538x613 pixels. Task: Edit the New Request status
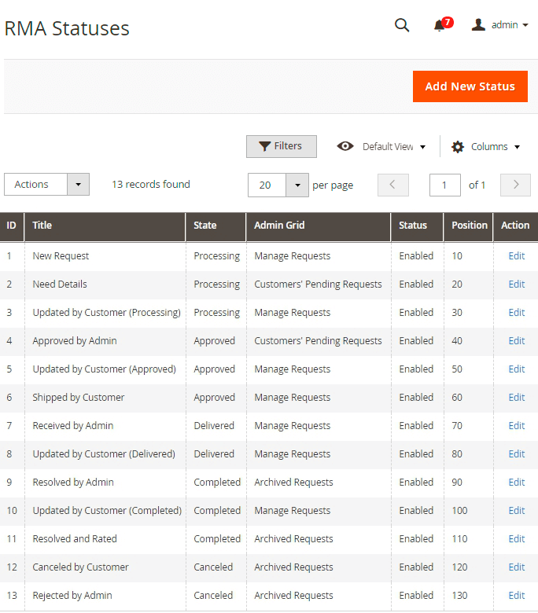516,256
